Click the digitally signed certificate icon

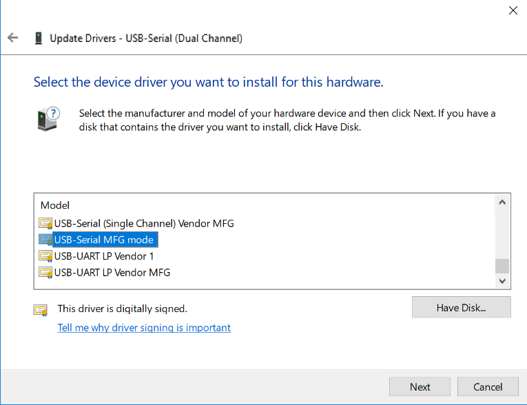coord(41,310)
